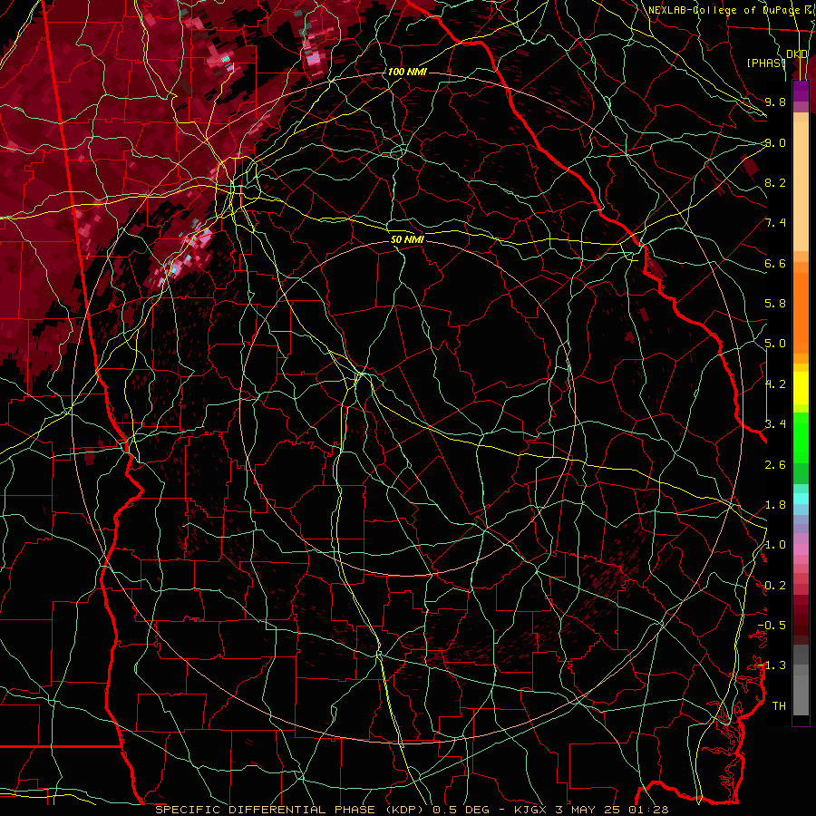Select the 0.5 DEG elevation text
The height and width of the screenshot is (816, 816).
click(x=461, y=810)
